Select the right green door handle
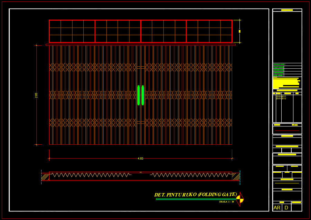 click(143, 95)
